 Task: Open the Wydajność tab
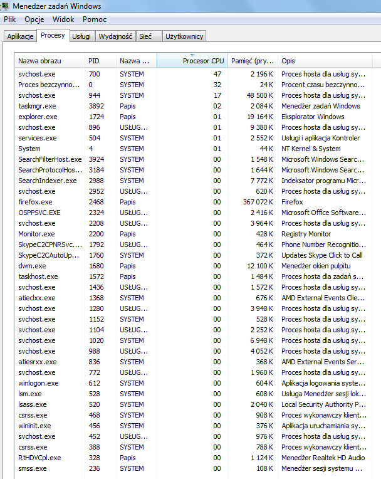pyautogui.click(x=115, y=36)
